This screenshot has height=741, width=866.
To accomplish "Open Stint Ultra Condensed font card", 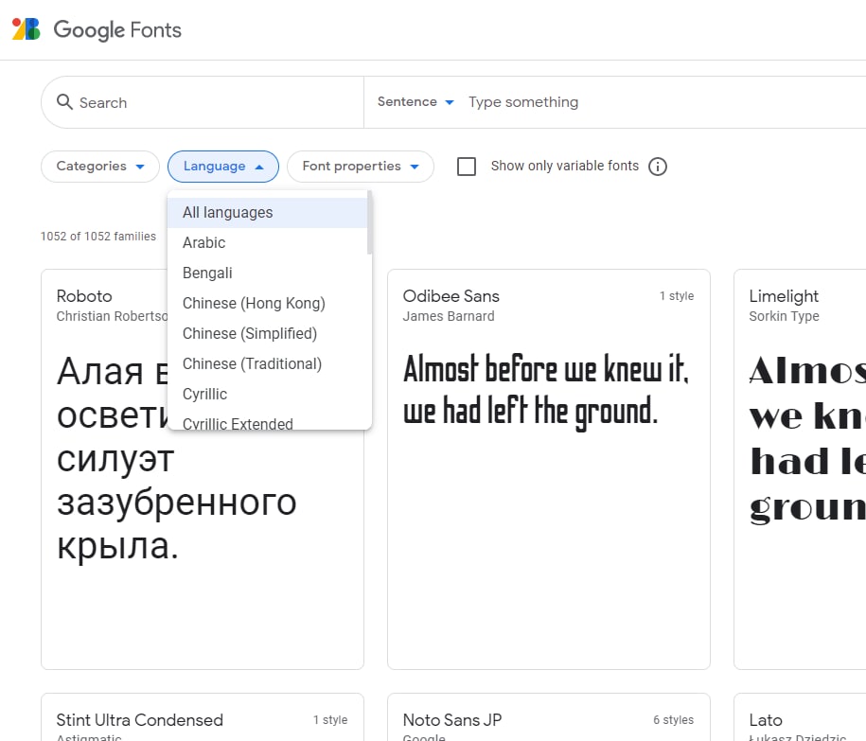I will pyautogui.click(x=203, y=717).
